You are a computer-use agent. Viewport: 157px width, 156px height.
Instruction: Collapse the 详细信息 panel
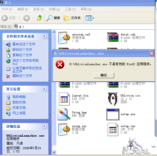pos(44,126)
